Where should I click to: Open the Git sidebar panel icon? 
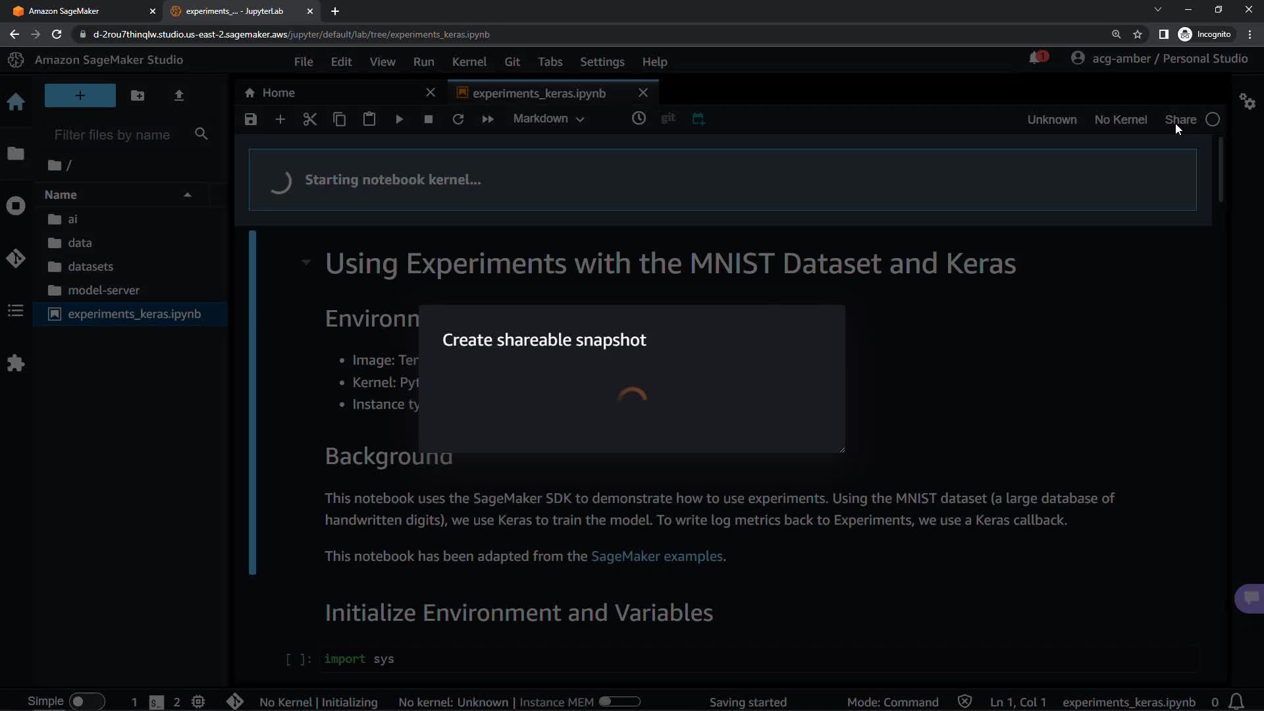[x=16, y=258]
